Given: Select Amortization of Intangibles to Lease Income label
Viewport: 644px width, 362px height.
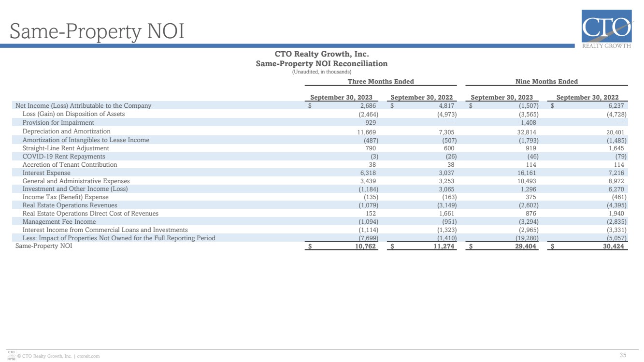Looking at the screenshot, I should pyautogui.click(x=86, y=140).
